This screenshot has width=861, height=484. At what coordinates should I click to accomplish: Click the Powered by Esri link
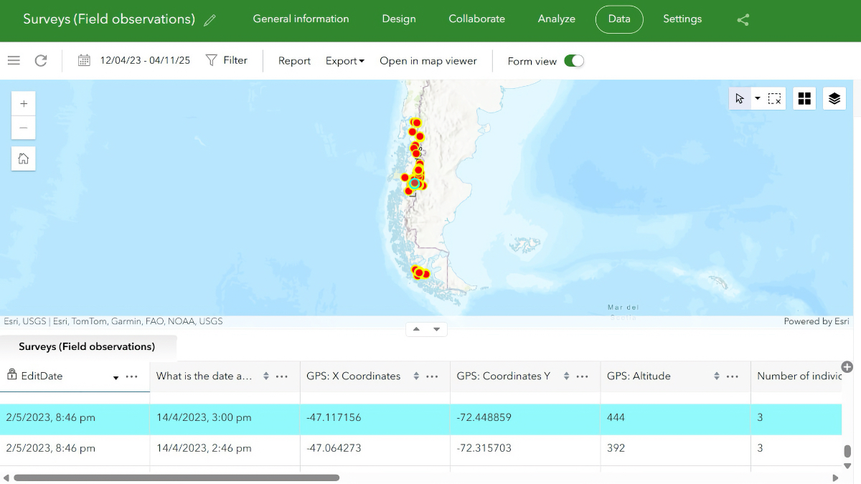817,321
